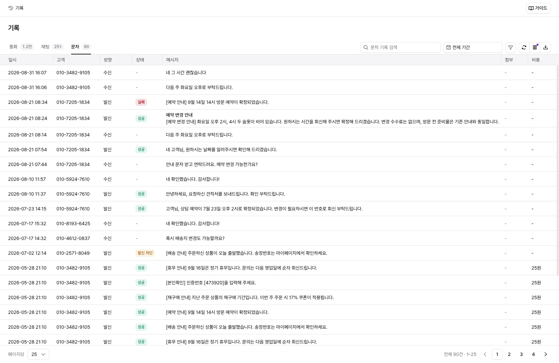Open the 페이지당 25 dropdown
This screenshot has height=363, width=559.
(x=38, y=354)
